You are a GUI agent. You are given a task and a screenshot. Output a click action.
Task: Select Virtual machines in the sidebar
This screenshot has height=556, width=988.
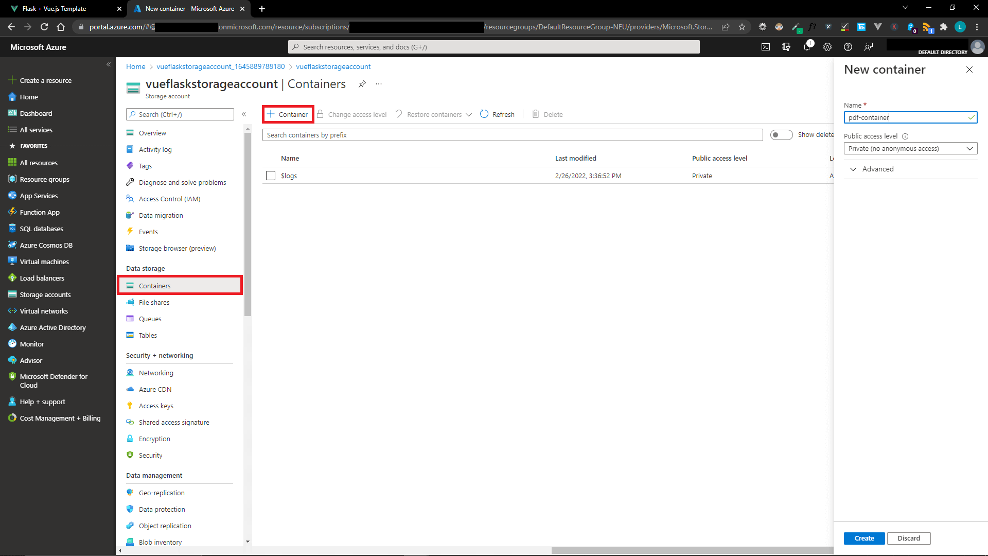tap(44, 262)
